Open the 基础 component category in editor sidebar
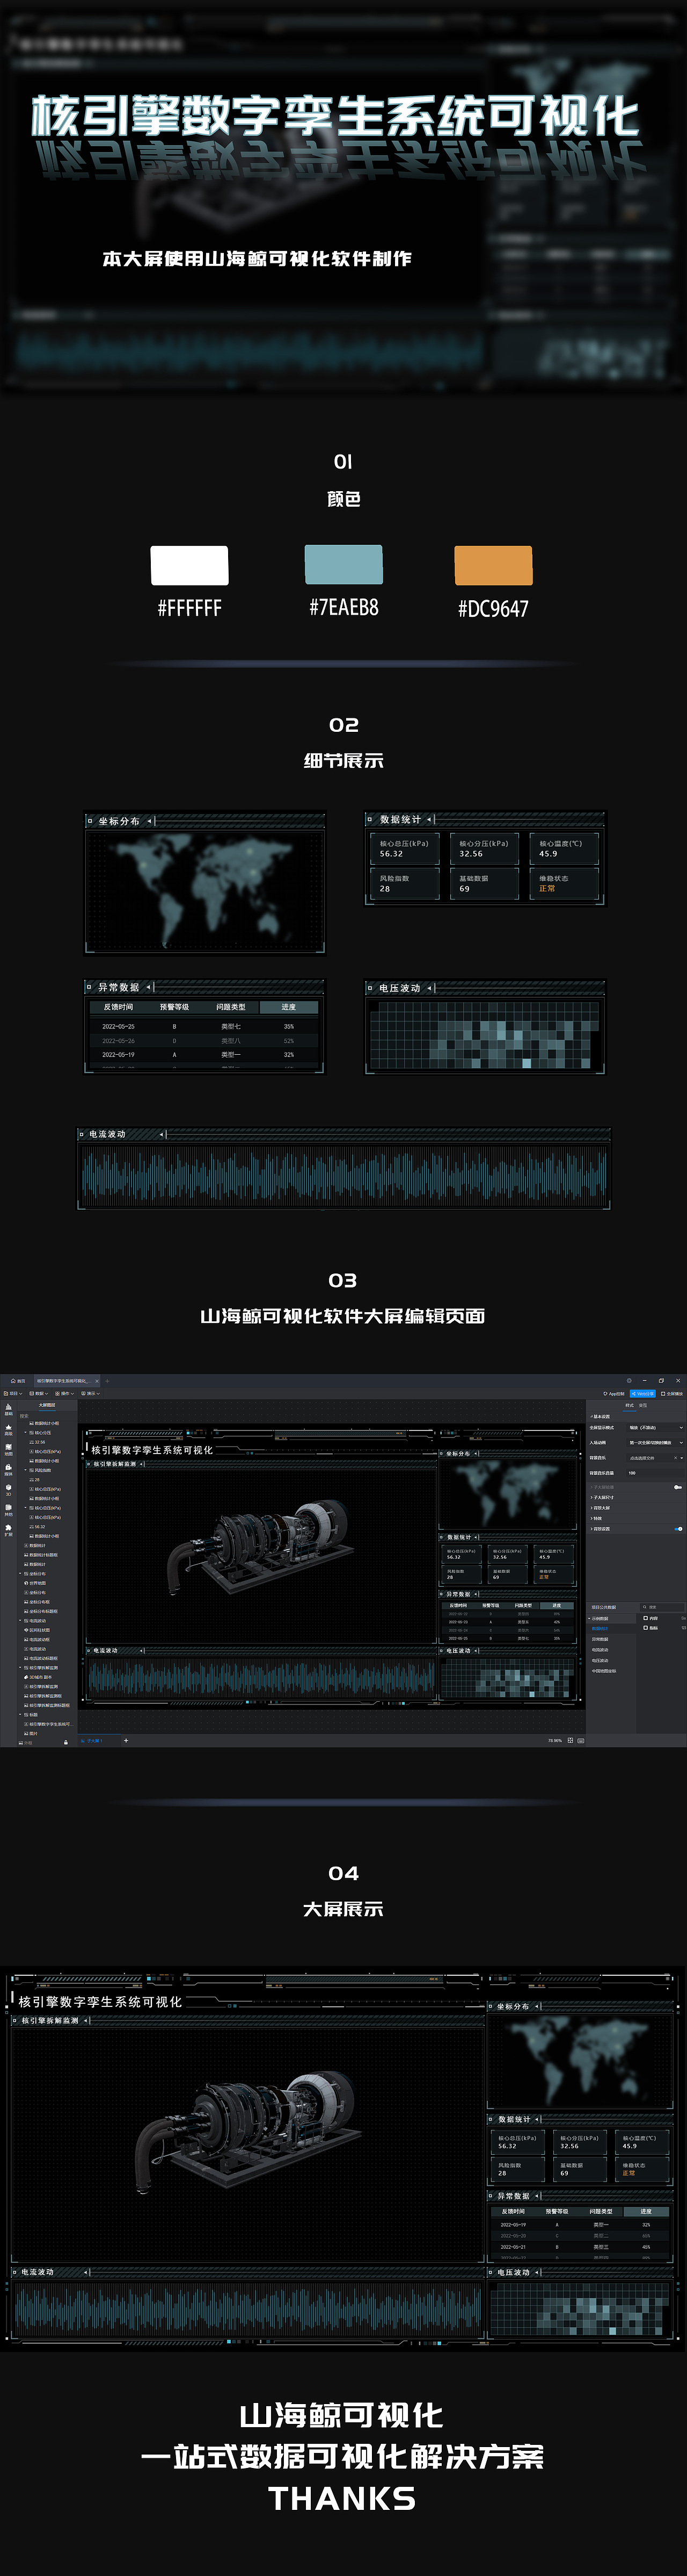This screenshot has width=687, height=2576. click(9, 1409)
